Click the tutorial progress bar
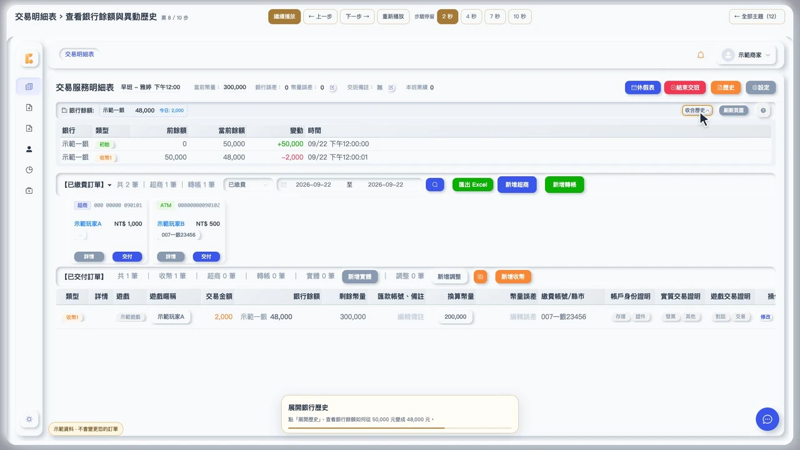 (x=399, y=428)
